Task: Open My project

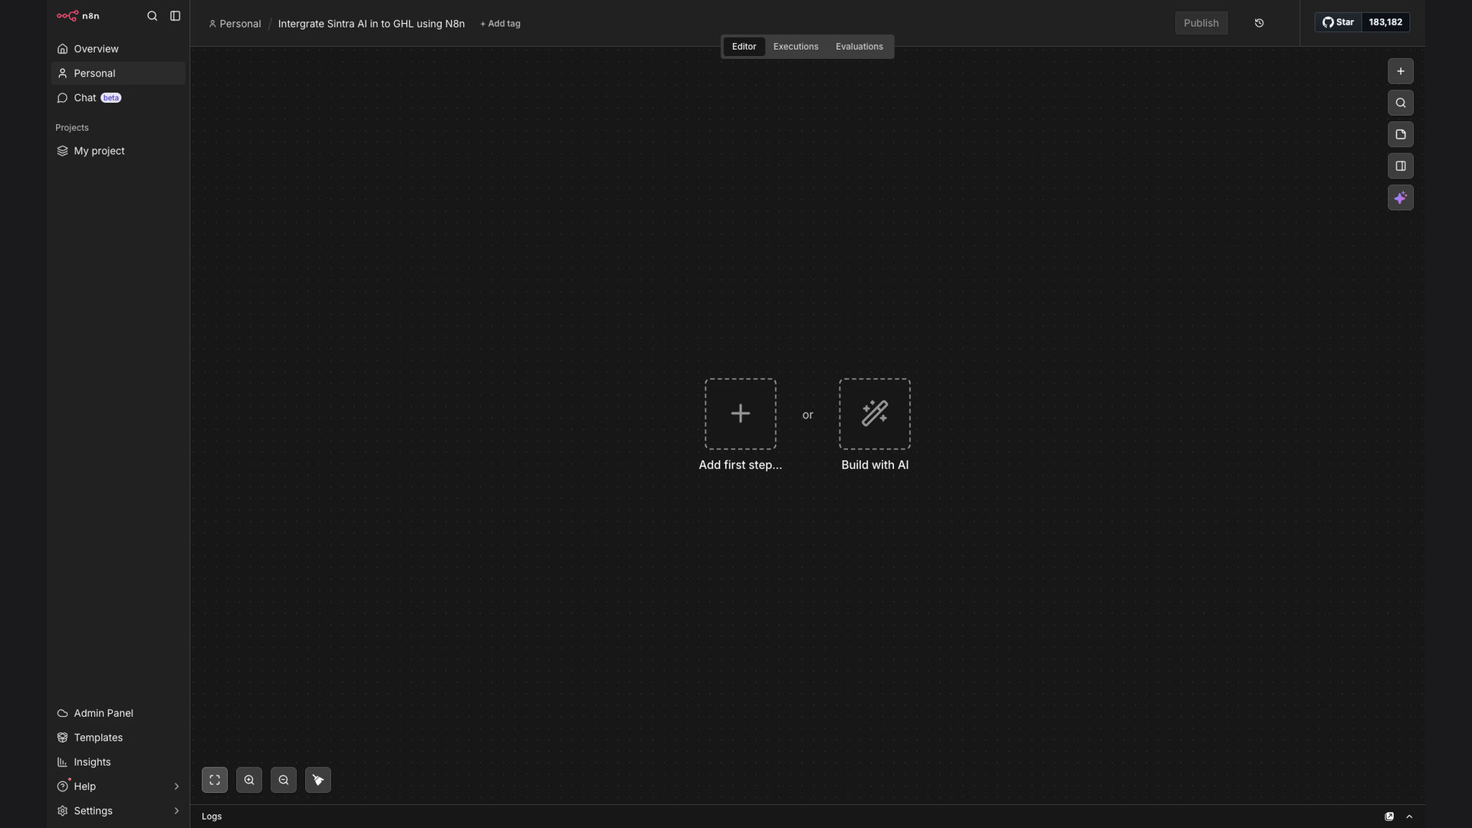Action: pos(118,150)
